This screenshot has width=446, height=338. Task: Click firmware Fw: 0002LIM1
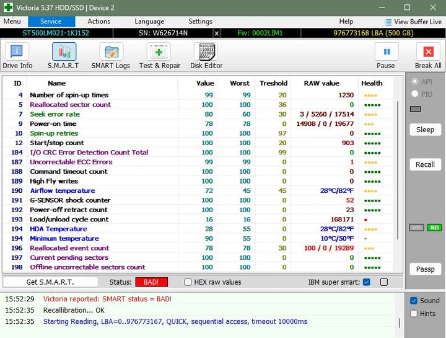(x=260, y=33)
